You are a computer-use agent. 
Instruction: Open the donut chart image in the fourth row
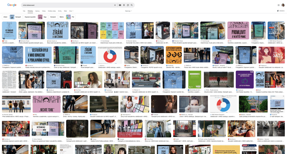(x=223, y=104)
